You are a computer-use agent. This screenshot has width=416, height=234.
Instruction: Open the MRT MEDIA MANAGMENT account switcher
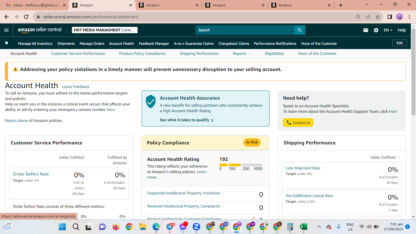105,30
